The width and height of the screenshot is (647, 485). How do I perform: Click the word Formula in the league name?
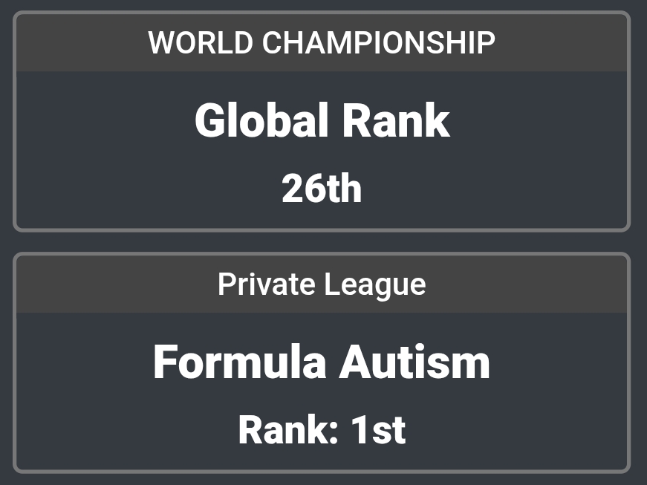pyautogui.click(x=239, y=362)
